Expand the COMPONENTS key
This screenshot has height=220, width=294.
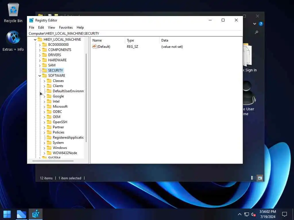[x=40, y=50]
